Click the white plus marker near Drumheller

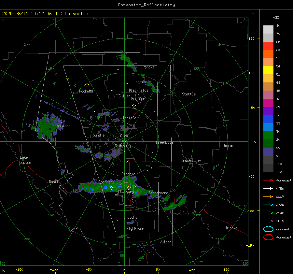184,131
